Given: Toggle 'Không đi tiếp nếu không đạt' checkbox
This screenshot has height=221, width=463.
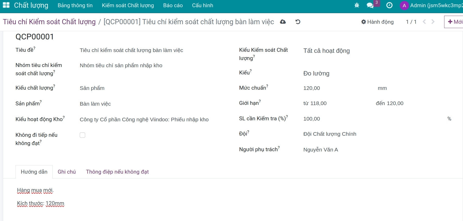Looking at the screenshot, I should [x=83, y=135].
